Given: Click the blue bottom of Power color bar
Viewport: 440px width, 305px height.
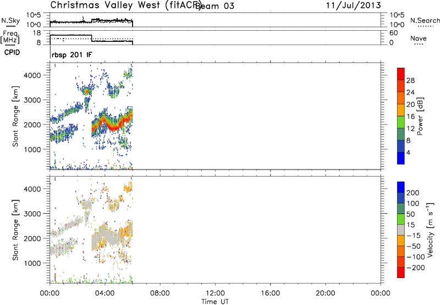Looking at the screenshot, I should pos(401,158).
